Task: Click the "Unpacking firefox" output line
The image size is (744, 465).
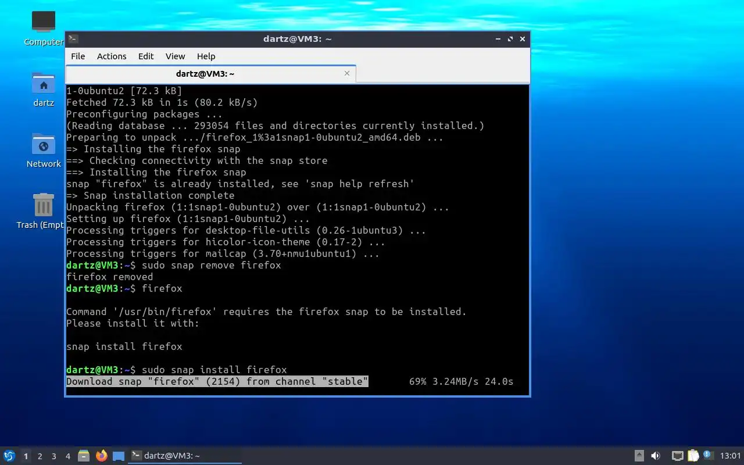Action: (x=258, y=207)
